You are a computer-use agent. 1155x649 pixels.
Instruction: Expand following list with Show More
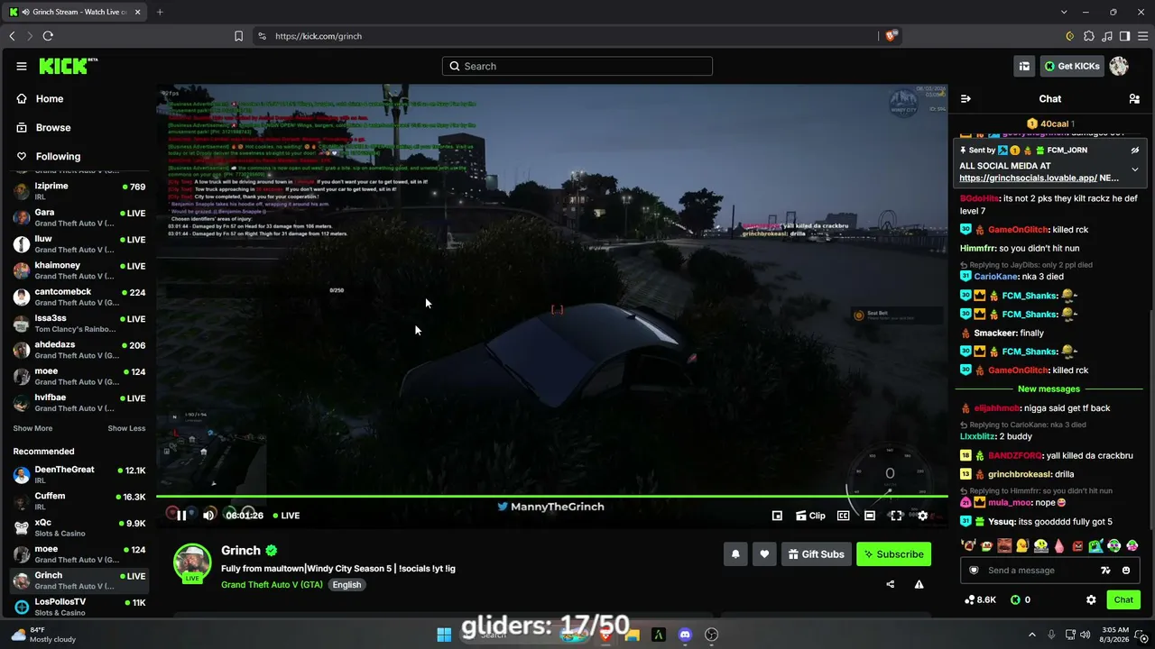click(32, 429)
